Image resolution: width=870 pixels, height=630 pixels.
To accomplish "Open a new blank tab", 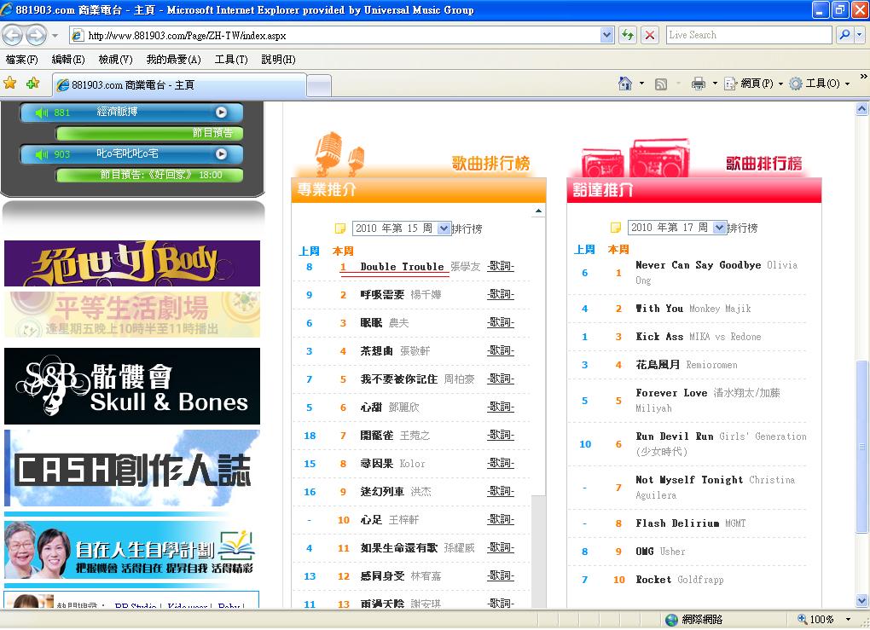I will click(319, 86).
